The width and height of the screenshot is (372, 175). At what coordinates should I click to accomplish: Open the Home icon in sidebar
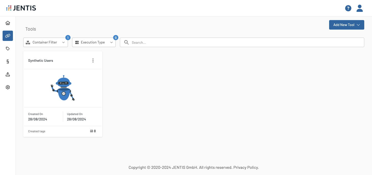(x=8, y=23)
